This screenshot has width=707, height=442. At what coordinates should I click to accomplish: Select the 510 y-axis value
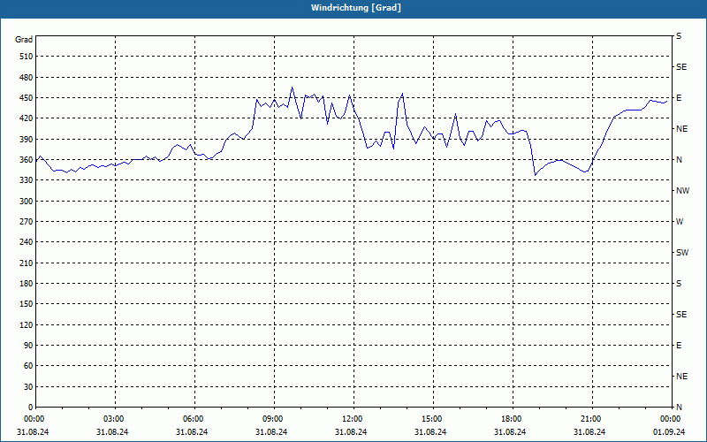click(x=27, y=57)
